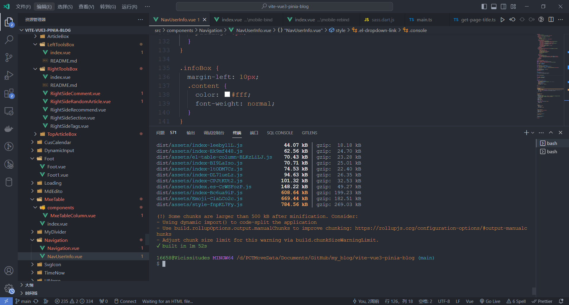Open the GITLENS panel tab
The width and height of the screenshot is (569, 305).
click(x=309, y=133)
